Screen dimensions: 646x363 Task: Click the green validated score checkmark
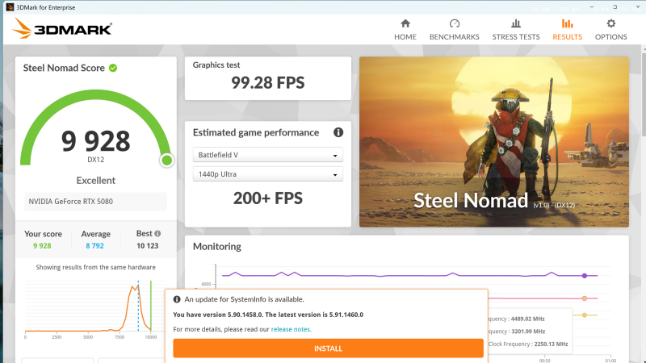coord(113,68)
